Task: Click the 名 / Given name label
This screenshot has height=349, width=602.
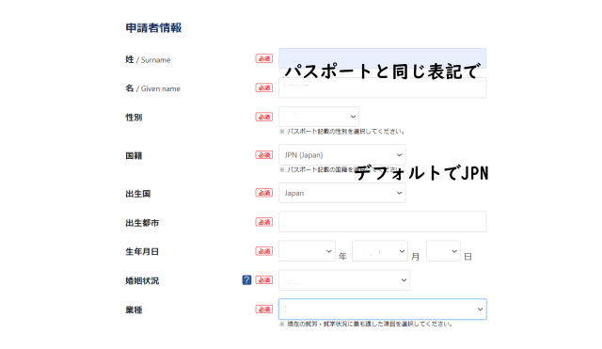Action: coord(152,88)
